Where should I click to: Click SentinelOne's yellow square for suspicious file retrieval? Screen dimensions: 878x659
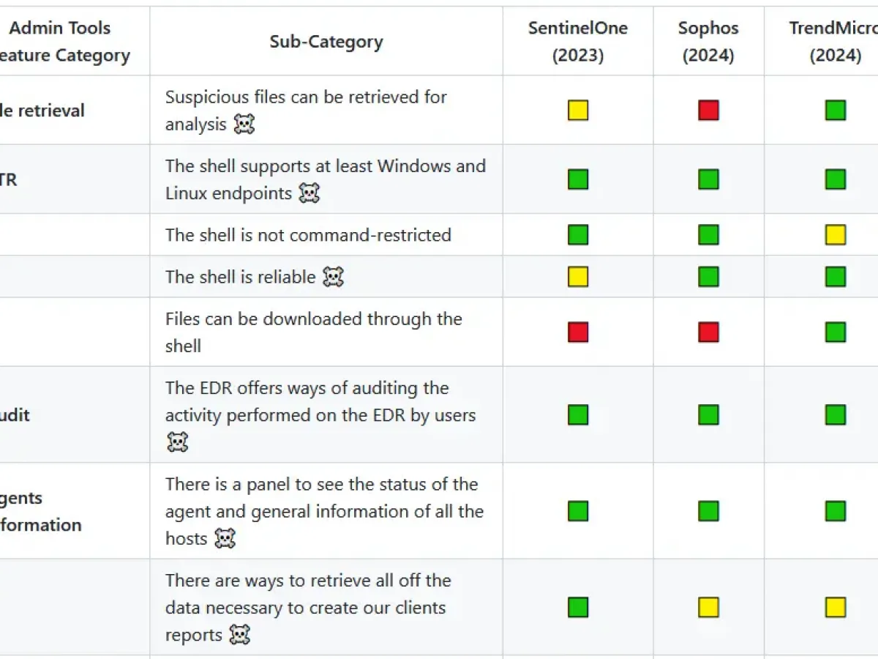(578, 111)
